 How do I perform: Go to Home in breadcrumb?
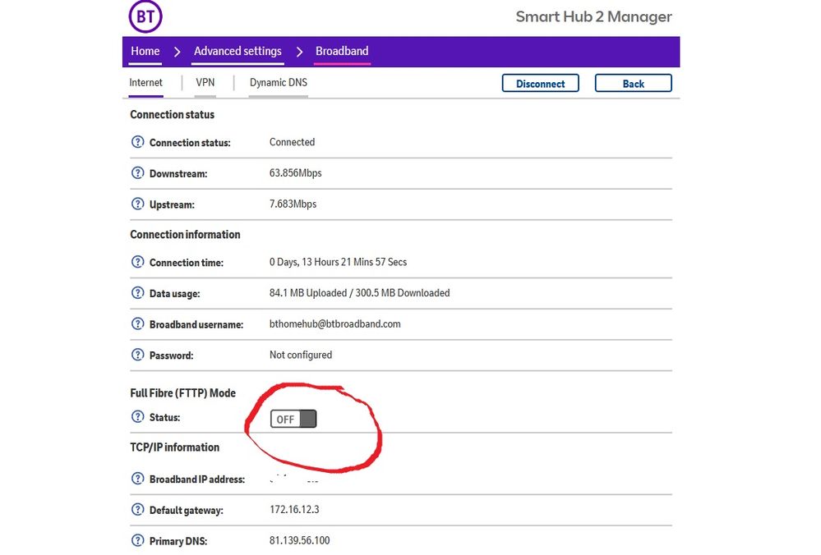145,51
